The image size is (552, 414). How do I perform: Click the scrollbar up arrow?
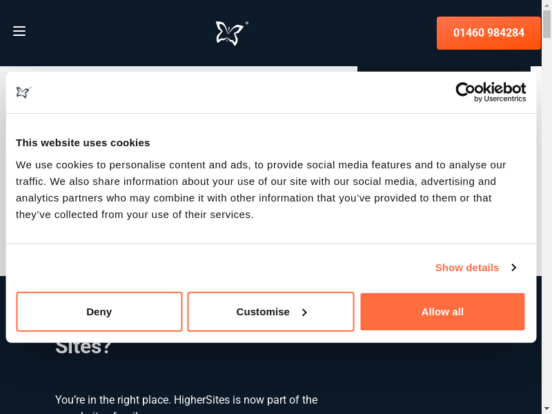(x=546, y=4)
